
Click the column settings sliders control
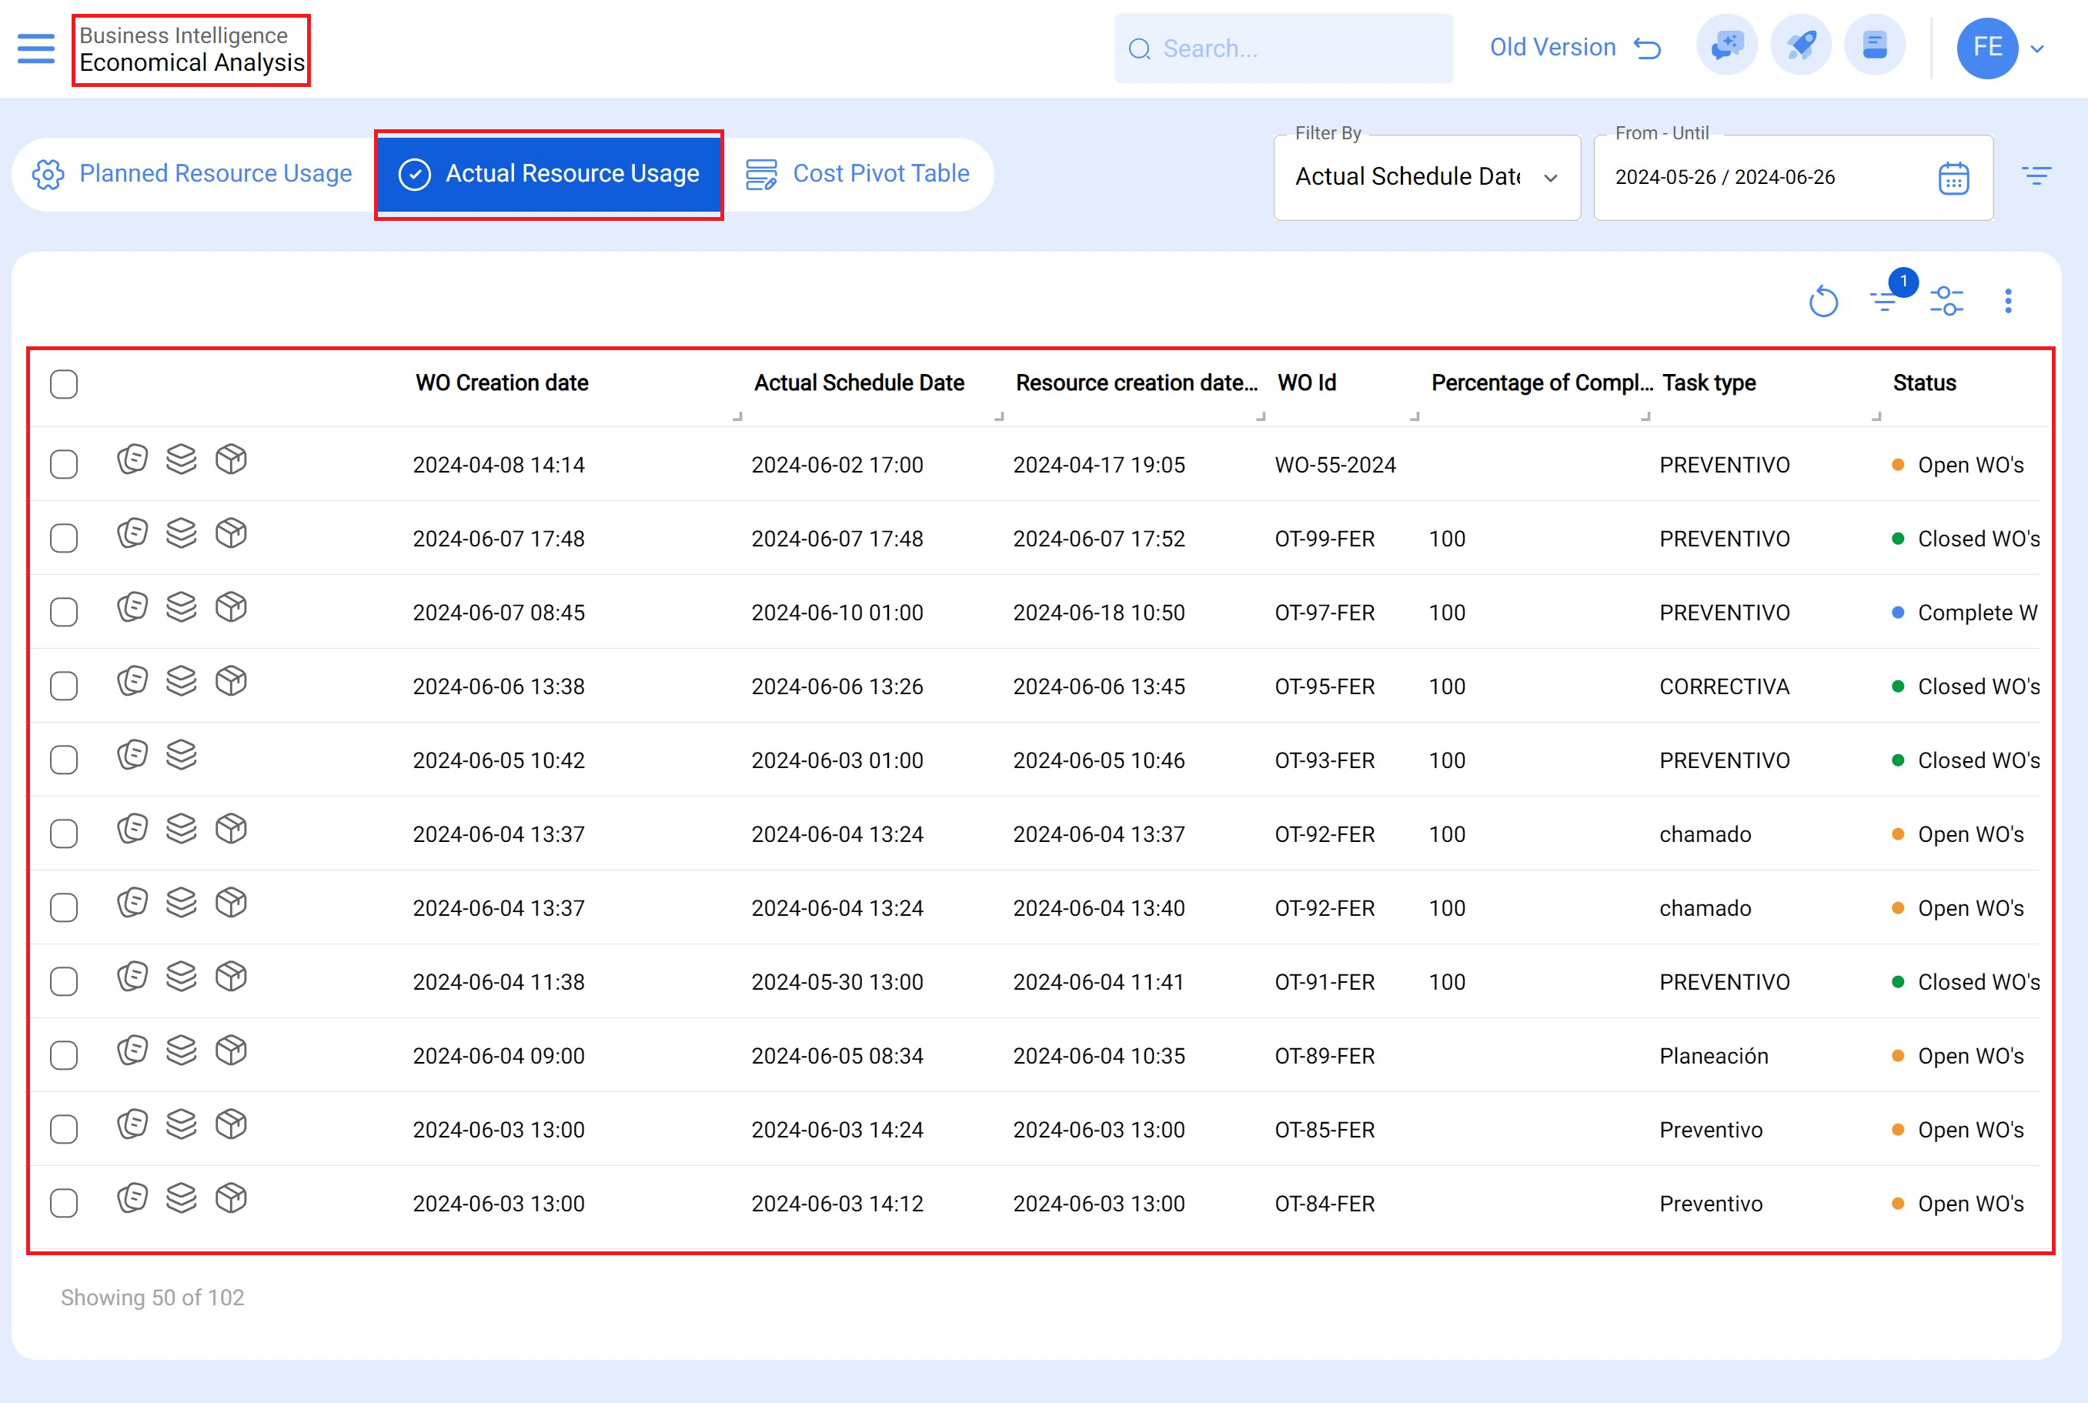[x=1948, y=302]
